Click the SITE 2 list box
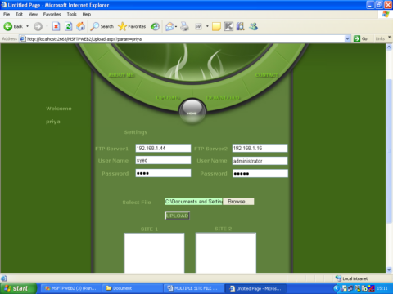Image resolution: width=393 pixels, height=294 pixels. [226, 253]
